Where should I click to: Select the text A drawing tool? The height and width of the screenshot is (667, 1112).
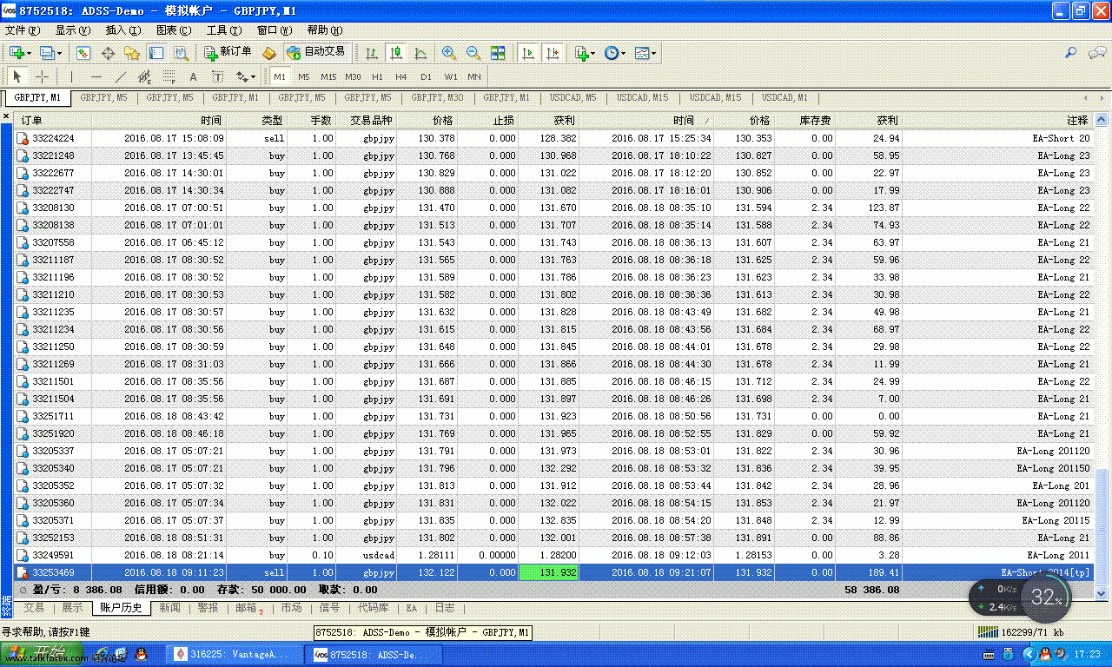[x=194, y=76]
